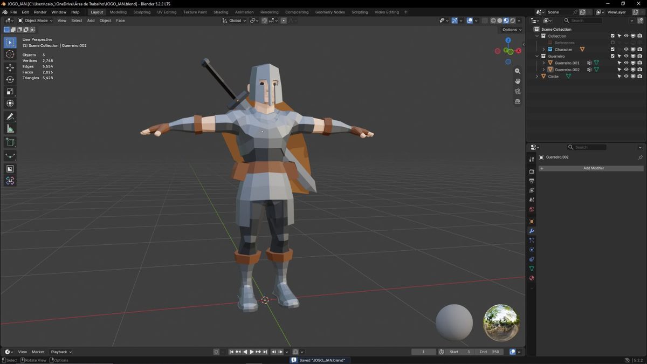
Task: Open the Material properties tab
Action: [532, 278]
